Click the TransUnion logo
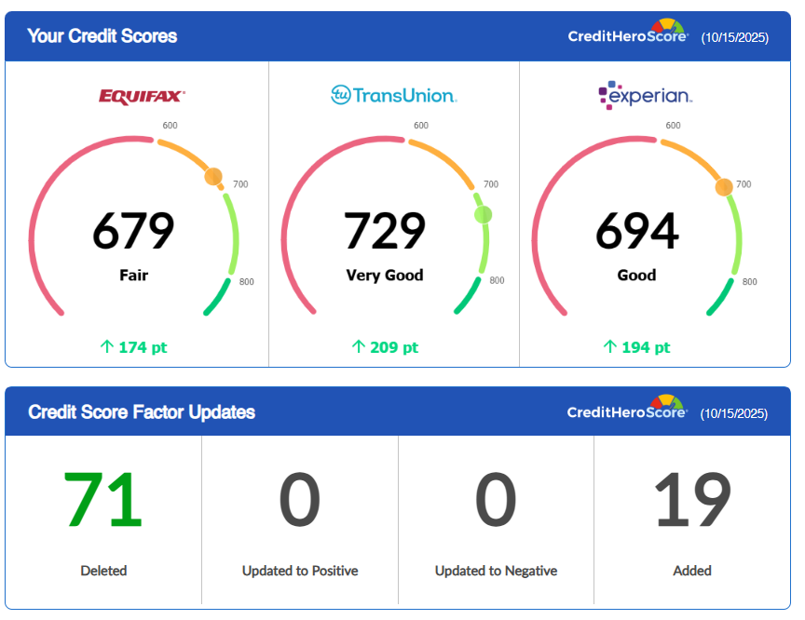 coord(393,95)
